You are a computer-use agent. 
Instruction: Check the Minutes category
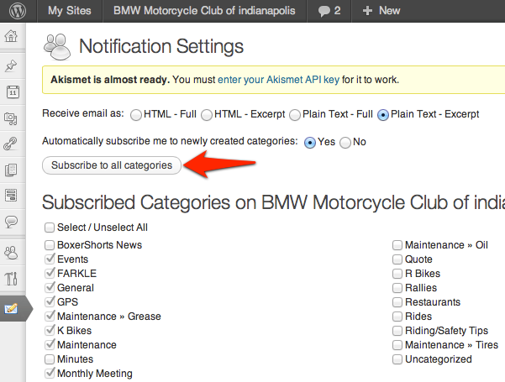pos(50,359)
